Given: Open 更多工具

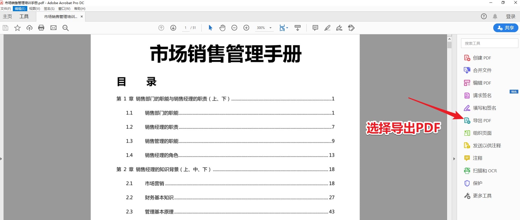Looking at the screenshot, I should tap(478, 196).
